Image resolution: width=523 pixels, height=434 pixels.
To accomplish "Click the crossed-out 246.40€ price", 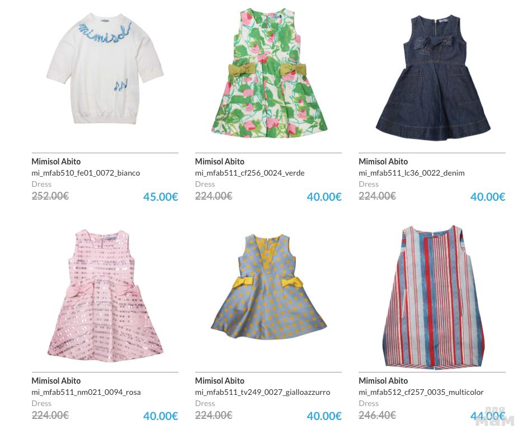I will (377, 415).
